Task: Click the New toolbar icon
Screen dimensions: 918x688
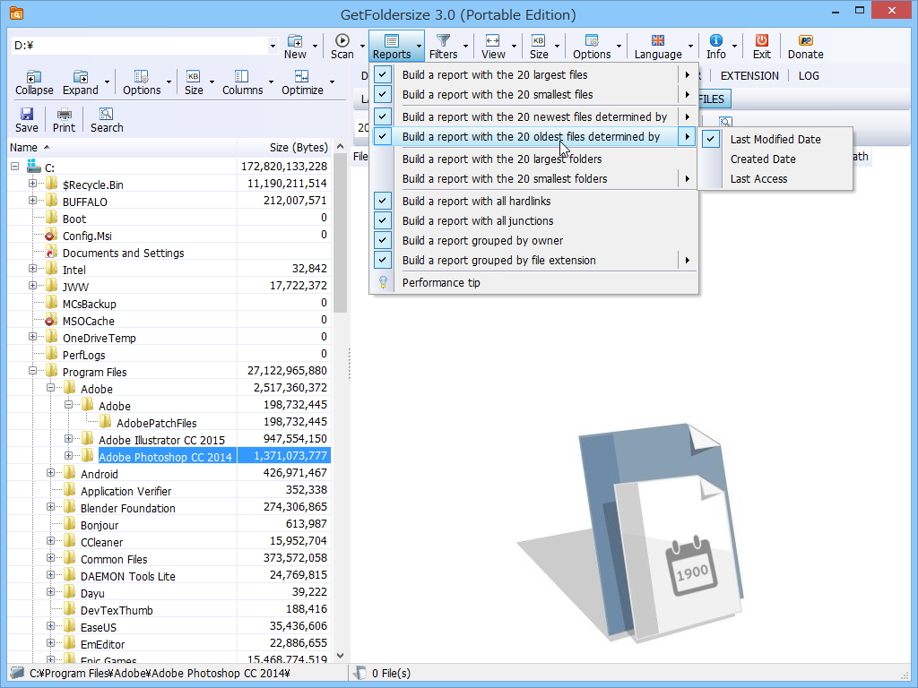Action: coord(294,41)
